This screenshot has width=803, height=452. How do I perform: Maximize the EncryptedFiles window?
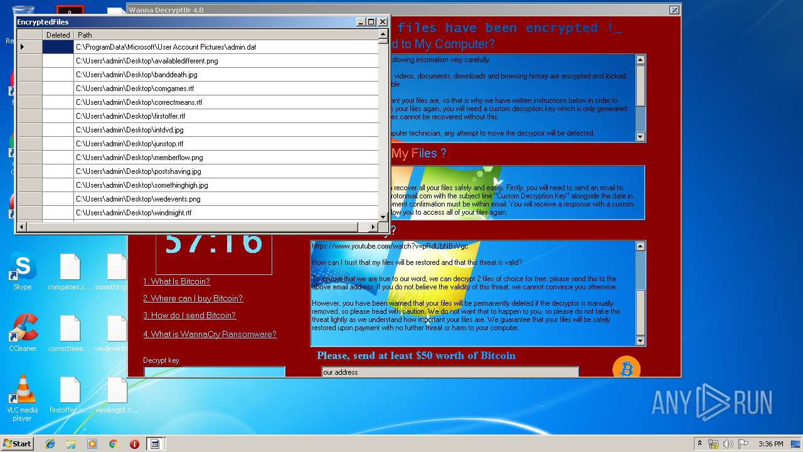click(x=371, y=22)
